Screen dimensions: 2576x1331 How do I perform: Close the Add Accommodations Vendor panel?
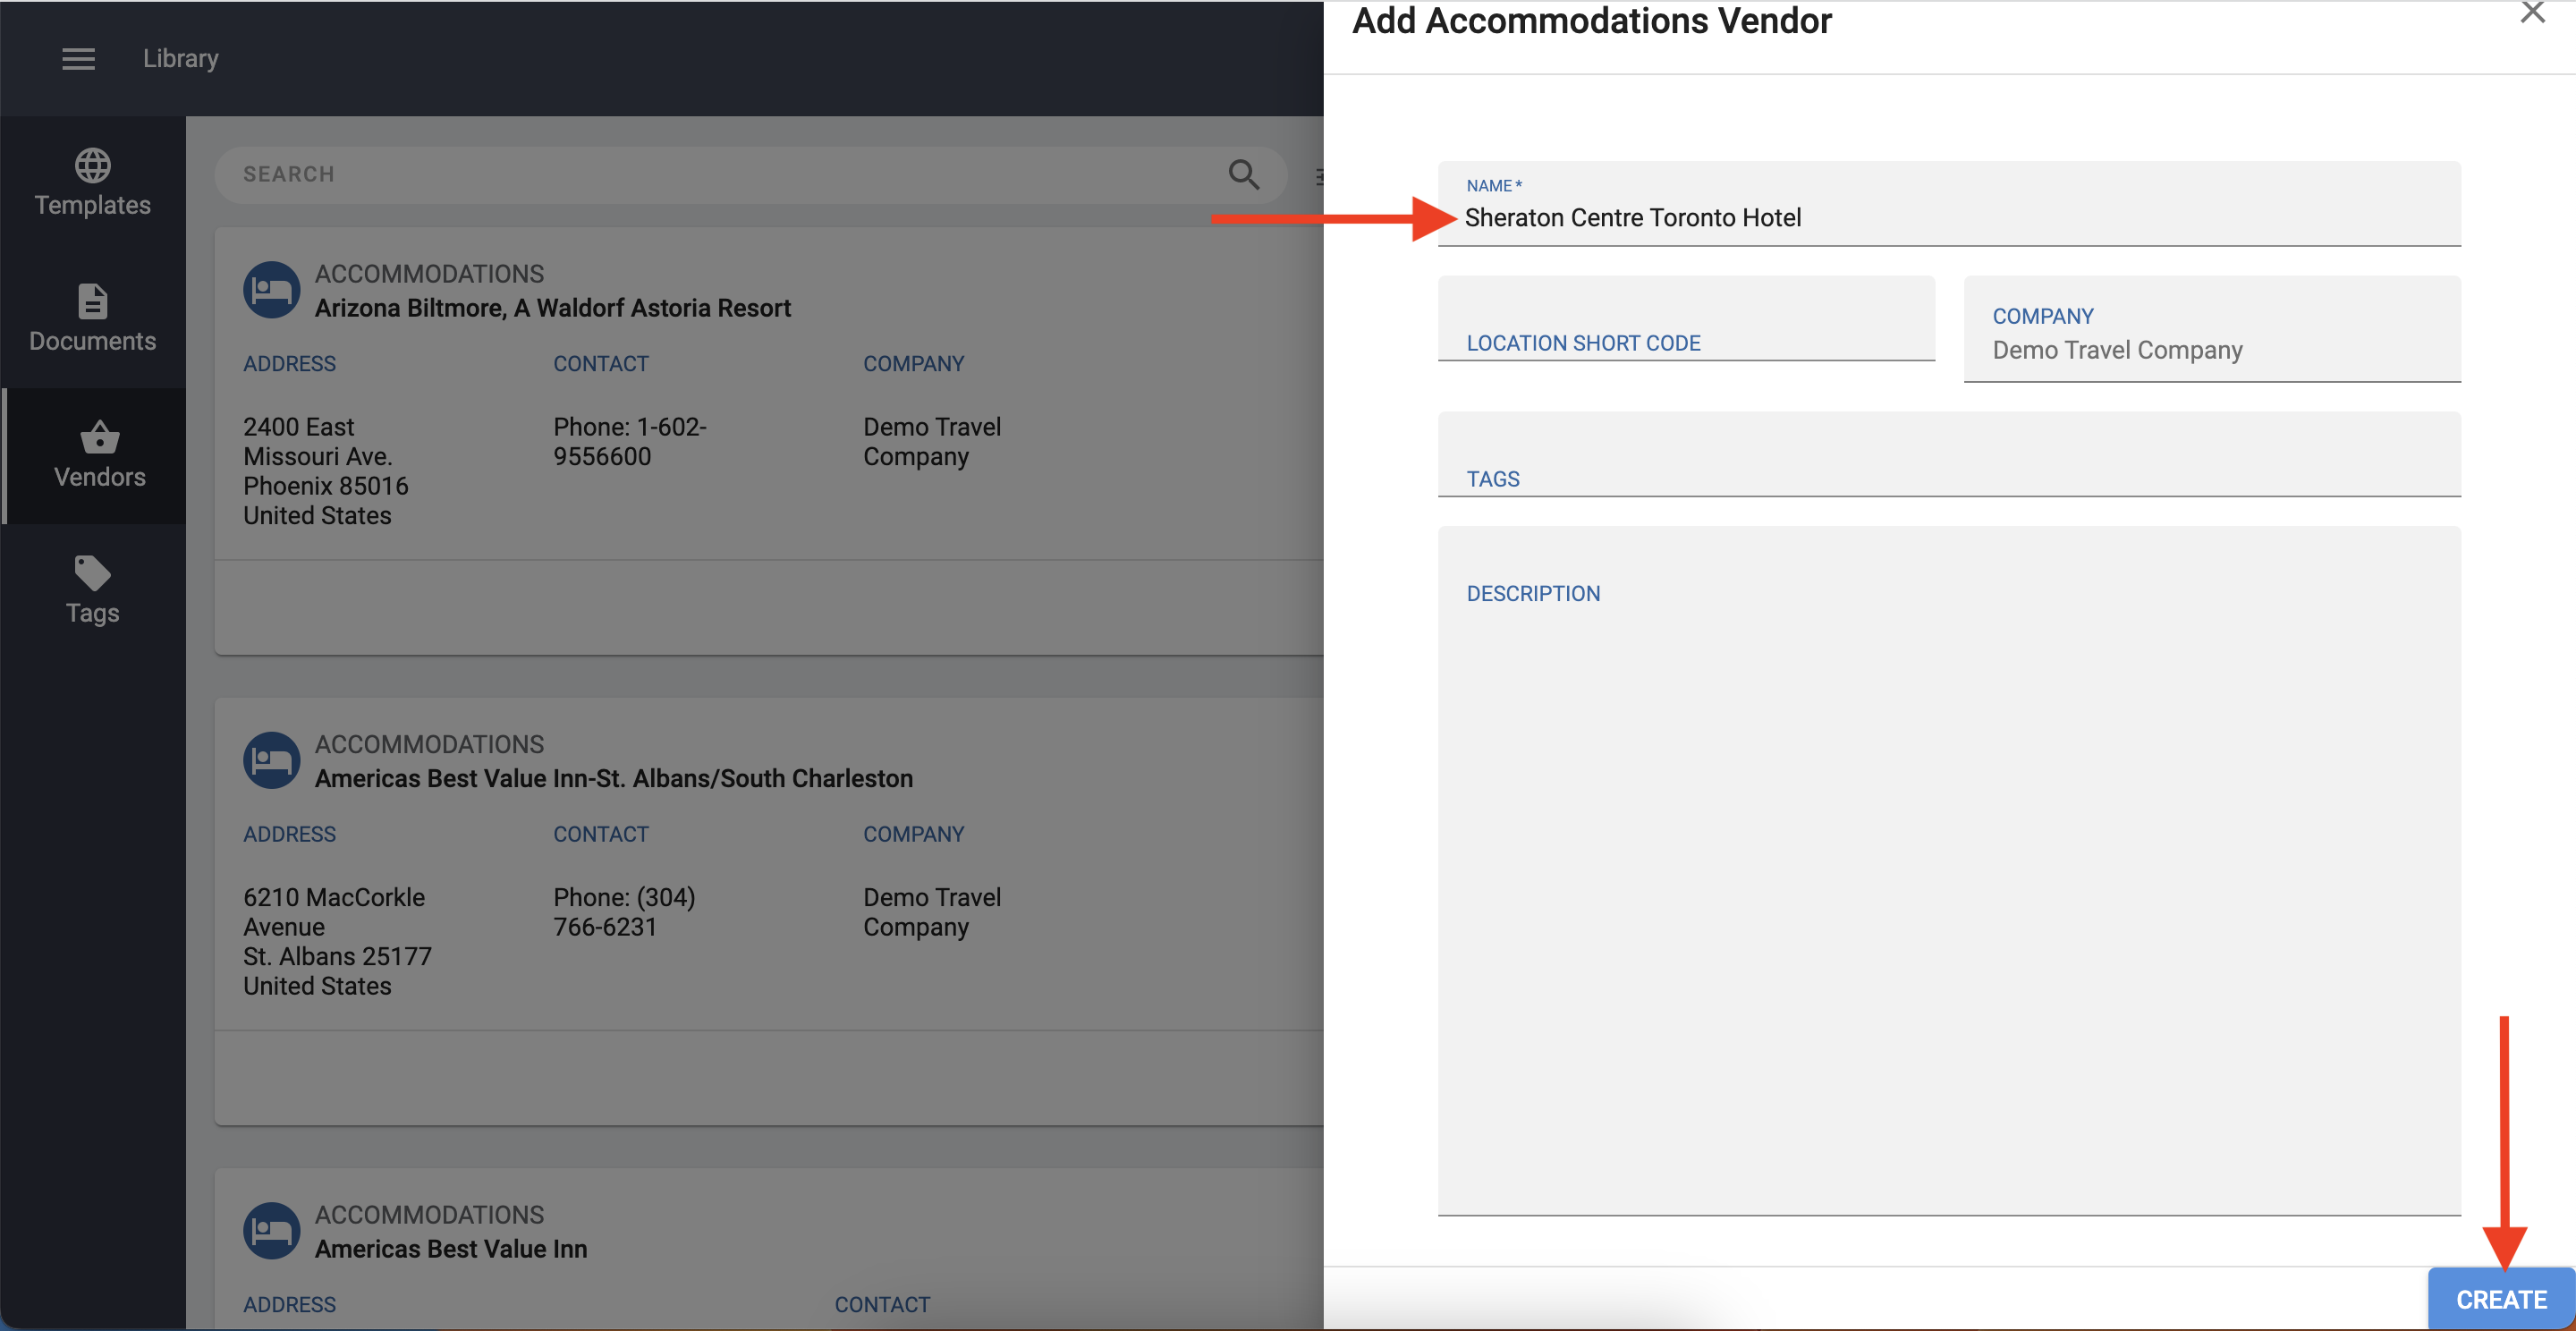(2532, 13)
